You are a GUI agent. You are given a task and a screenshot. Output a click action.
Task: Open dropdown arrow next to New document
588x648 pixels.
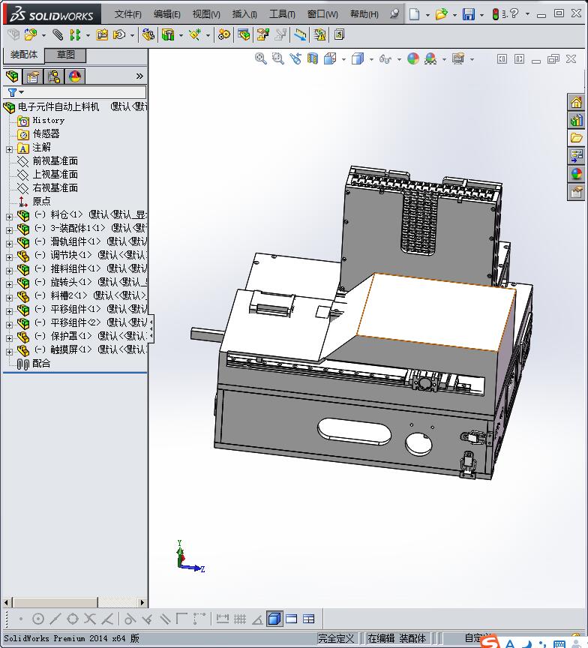(427, 15)
